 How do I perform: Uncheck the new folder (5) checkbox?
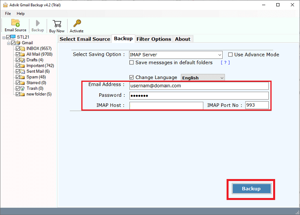tap(18, 94)
